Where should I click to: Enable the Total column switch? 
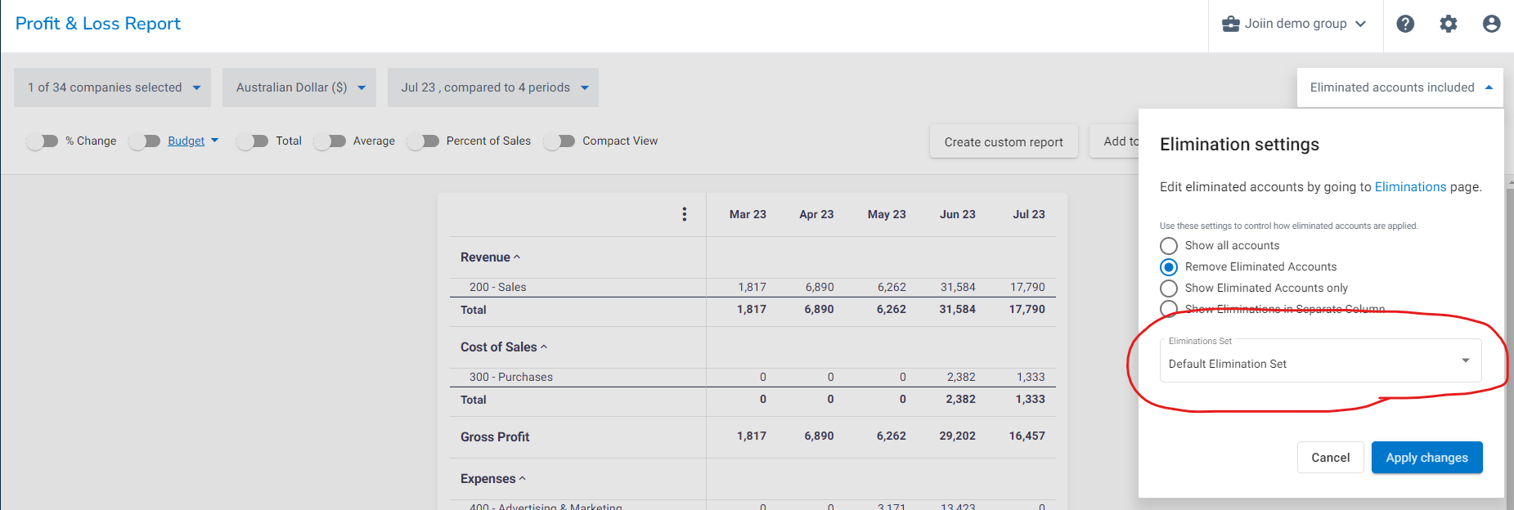click(253, 141)
